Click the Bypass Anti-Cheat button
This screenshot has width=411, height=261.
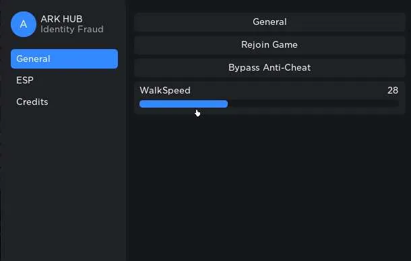(270, 67)
